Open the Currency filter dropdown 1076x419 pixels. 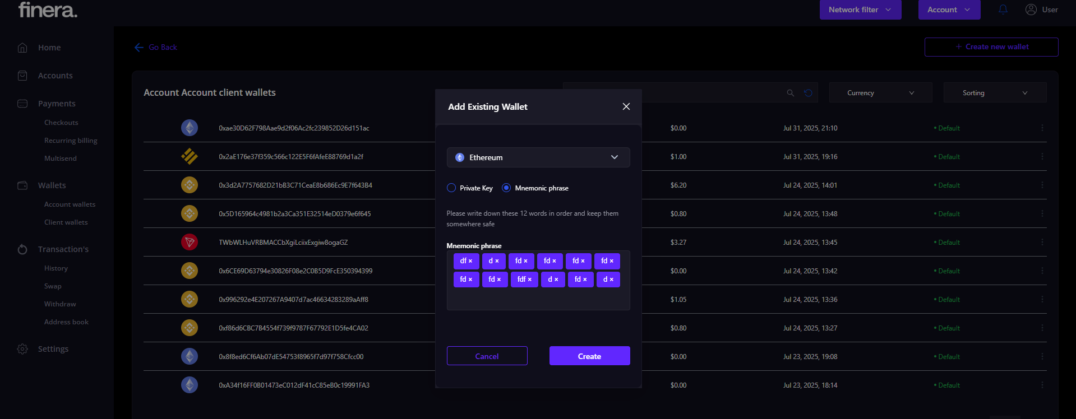880,93
